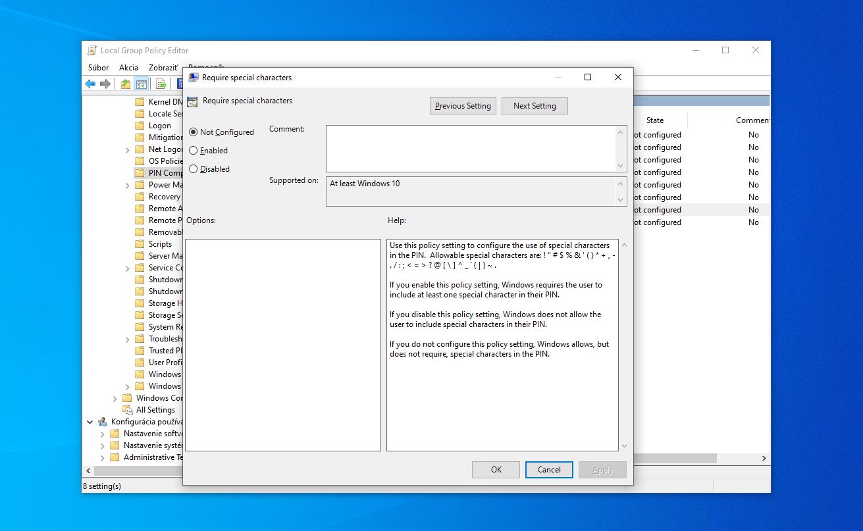Click the policy icon beside the Require special characters heading
Image resolution: width=863 pixels, height=531 pixels.
click(192, 102)
